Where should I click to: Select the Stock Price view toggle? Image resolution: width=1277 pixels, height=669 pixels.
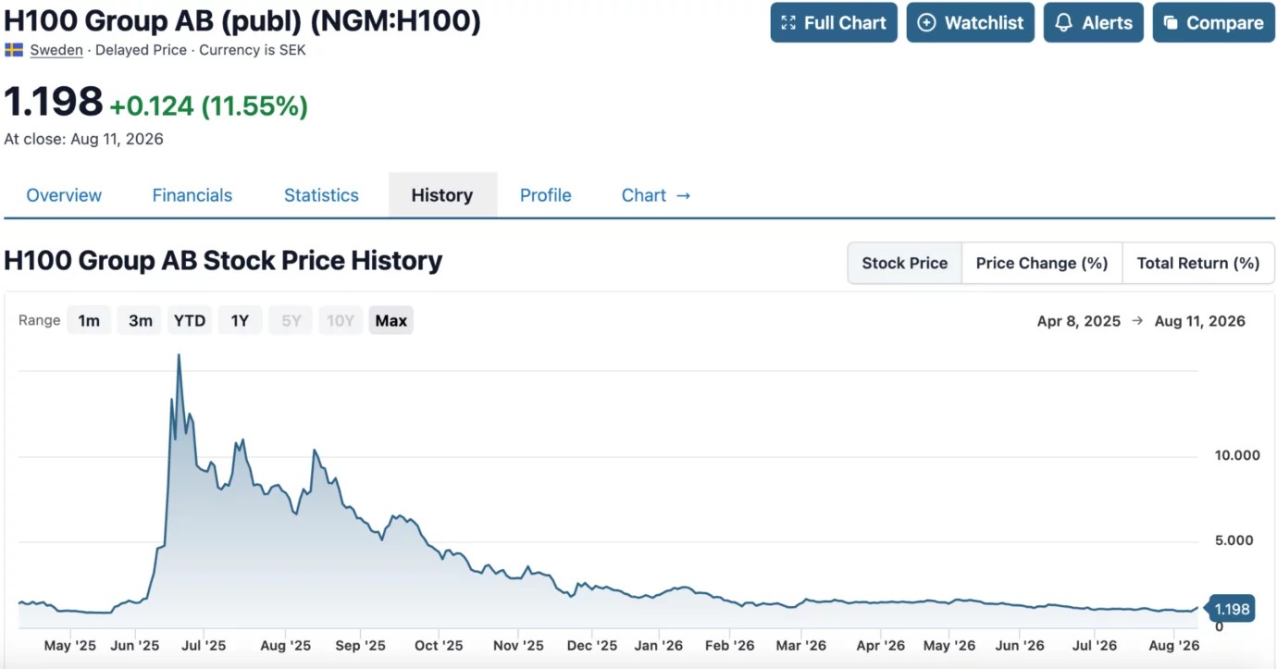pyautogui.click(x=904, y=263)
